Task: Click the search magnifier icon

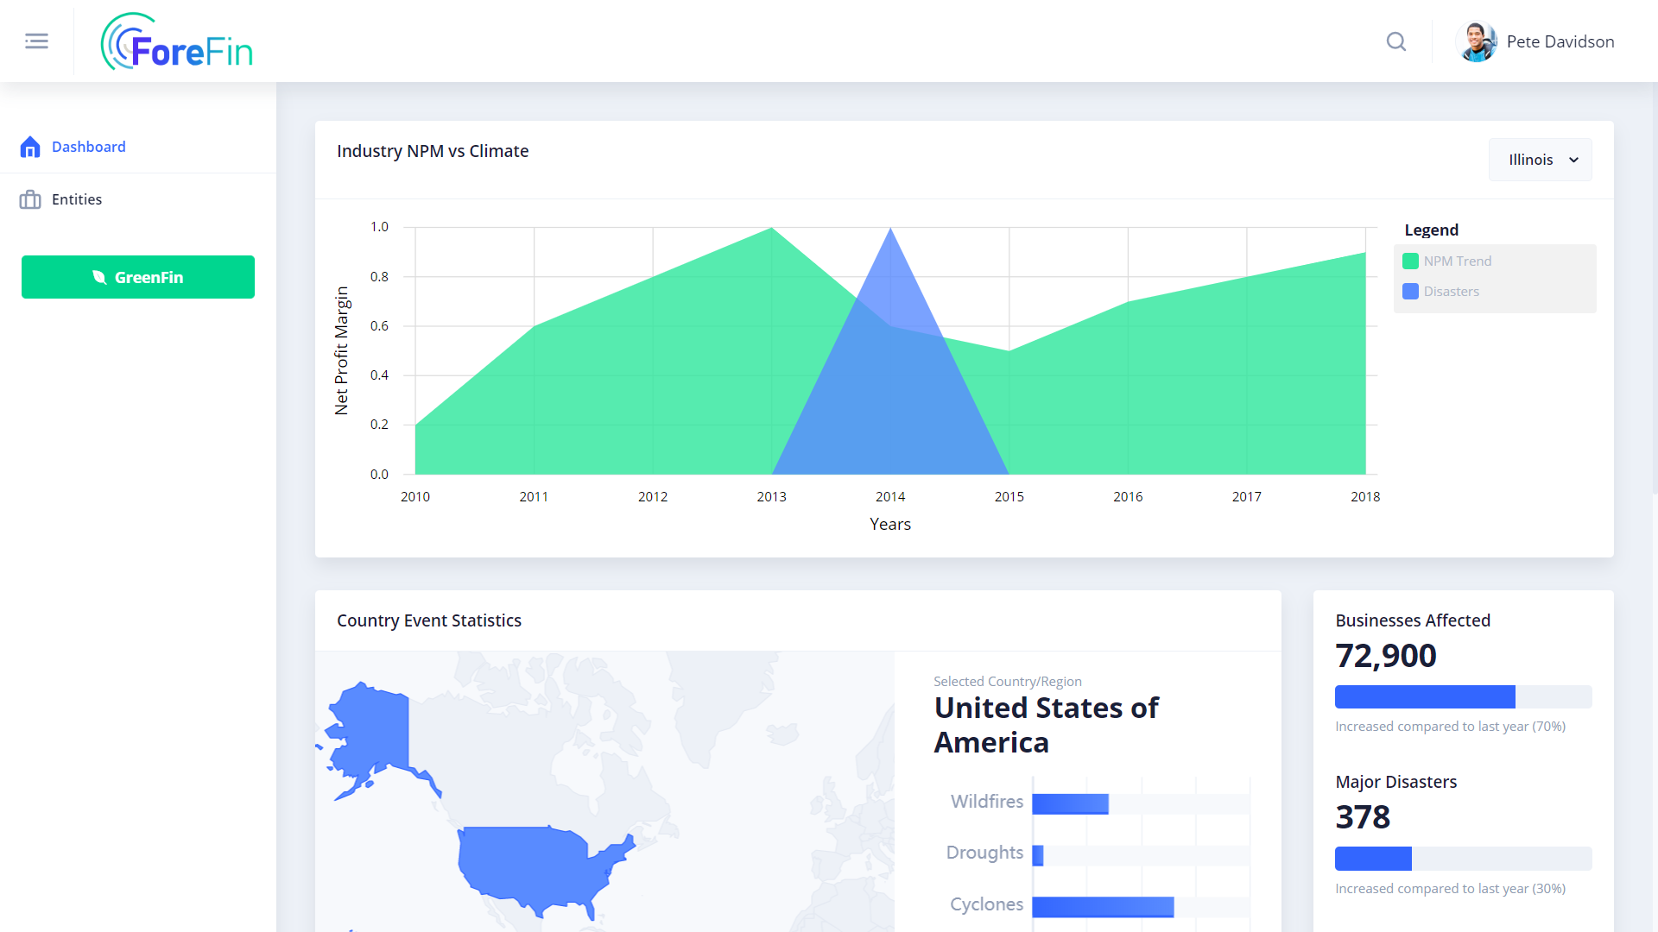Action: pyautogui.click(x=1395, y=41)
